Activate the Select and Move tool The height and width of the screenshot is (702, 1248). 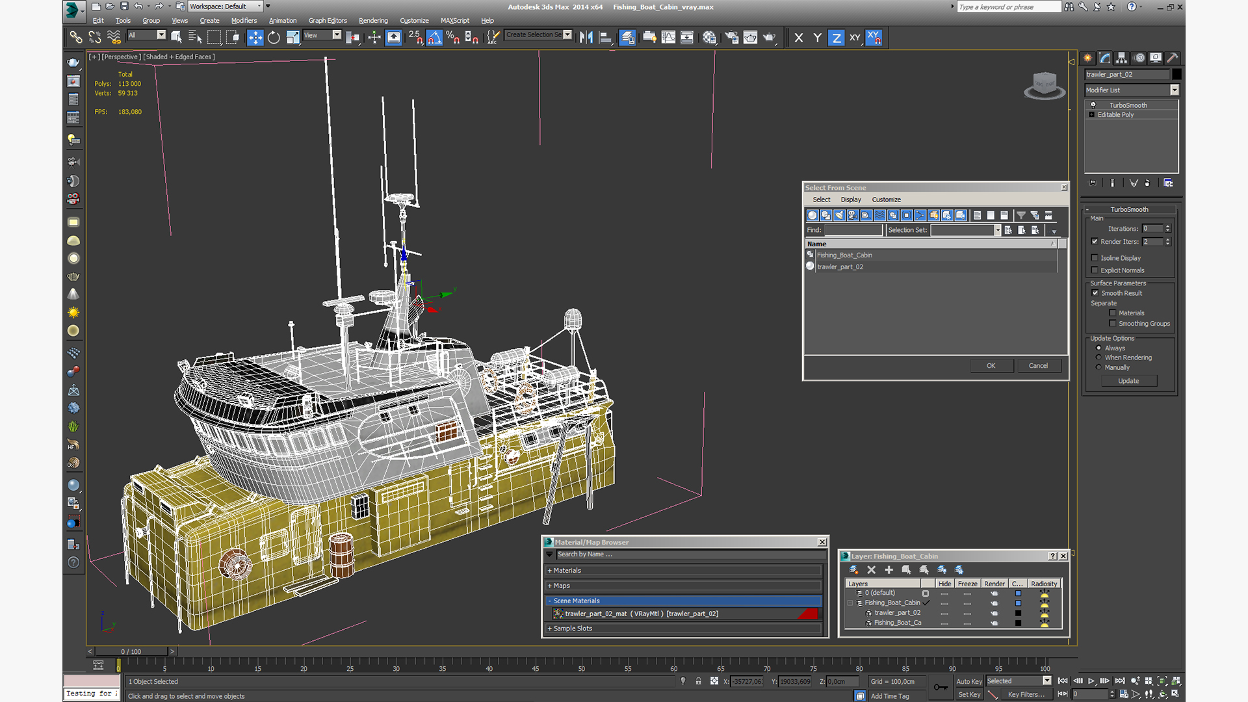[x=255, y=38]
